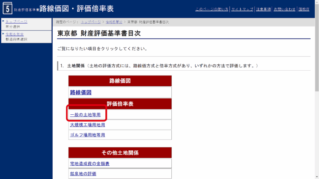Open the 鉱泉地の評価 link
Viewport: 319px width, 179px height.
click(x=83, y=174)
